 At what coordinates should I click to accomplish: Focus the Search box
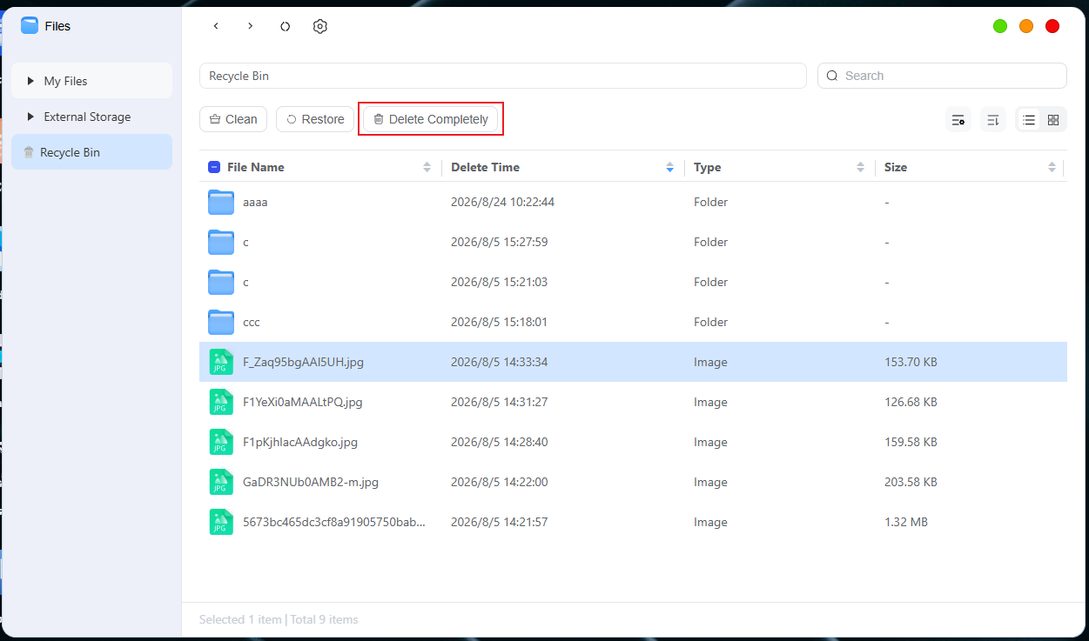click(942, 76)
